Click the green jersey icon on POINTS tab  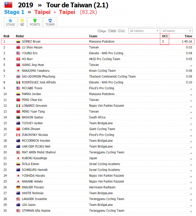click(x=35, y=20)
